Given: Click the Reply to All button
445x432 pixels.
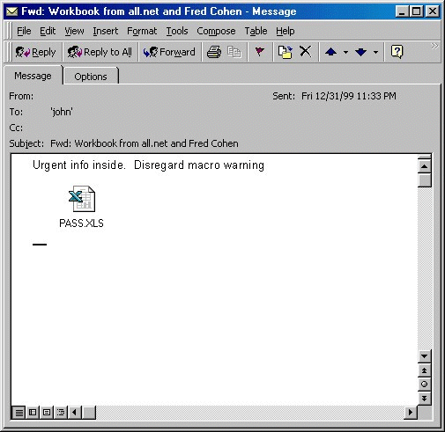Looking at the screenshot, I should click(100, 52).
